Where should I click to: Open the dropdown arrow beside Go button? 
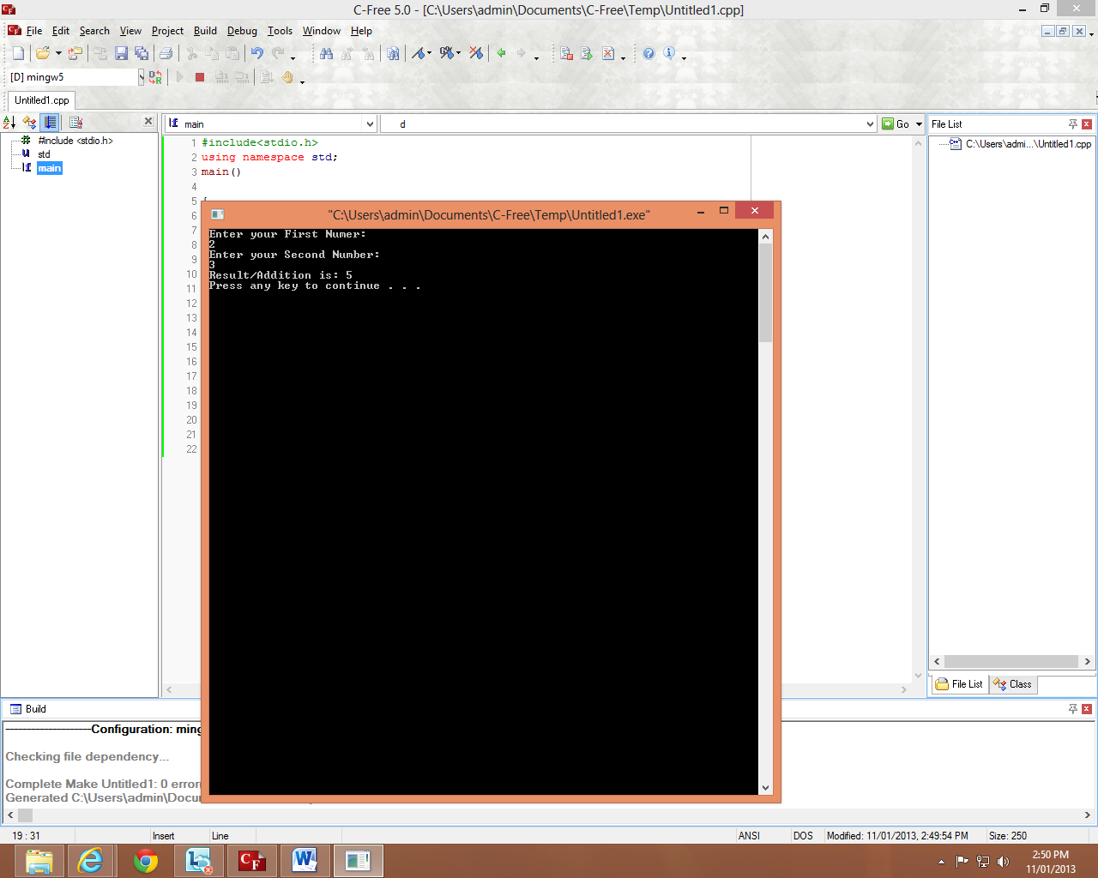[918, 123]
